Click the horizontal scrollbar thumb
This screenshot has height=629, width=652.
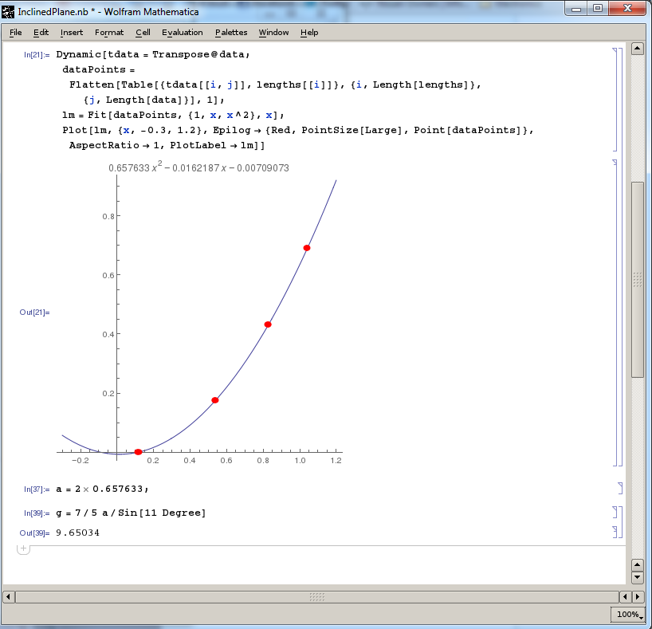317,596
